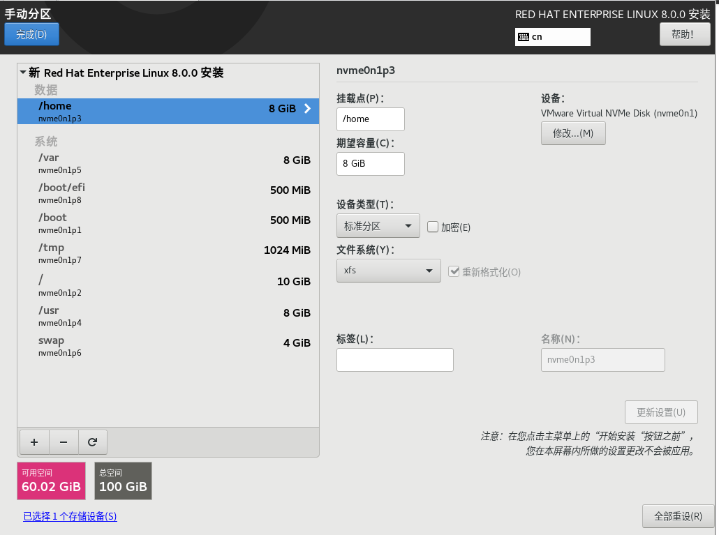Click the 更新设置(U) update settings button

(x=661, y=412)
